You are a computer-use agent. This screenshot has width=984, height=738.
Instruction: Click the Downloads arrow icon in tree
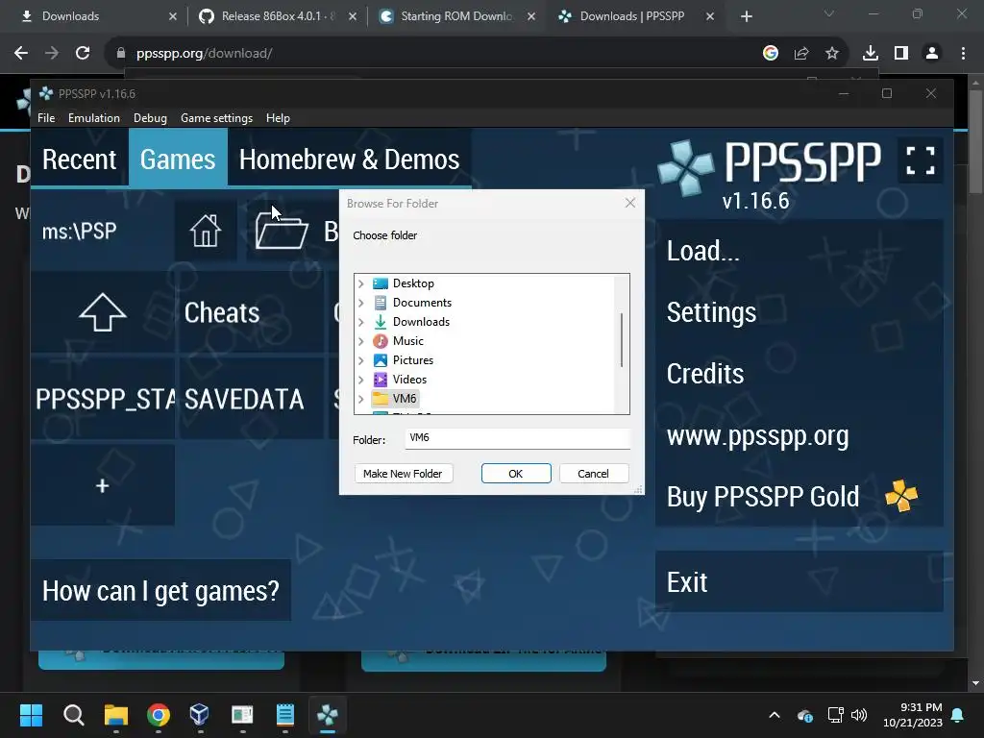pos(381,322)
